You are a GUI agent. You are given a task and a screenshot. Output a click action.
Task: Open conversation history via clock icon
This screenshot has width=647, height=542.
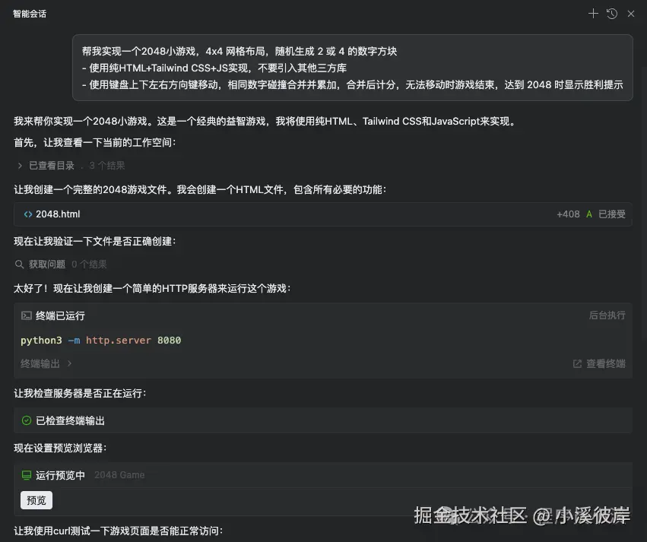tap(611, 13)
